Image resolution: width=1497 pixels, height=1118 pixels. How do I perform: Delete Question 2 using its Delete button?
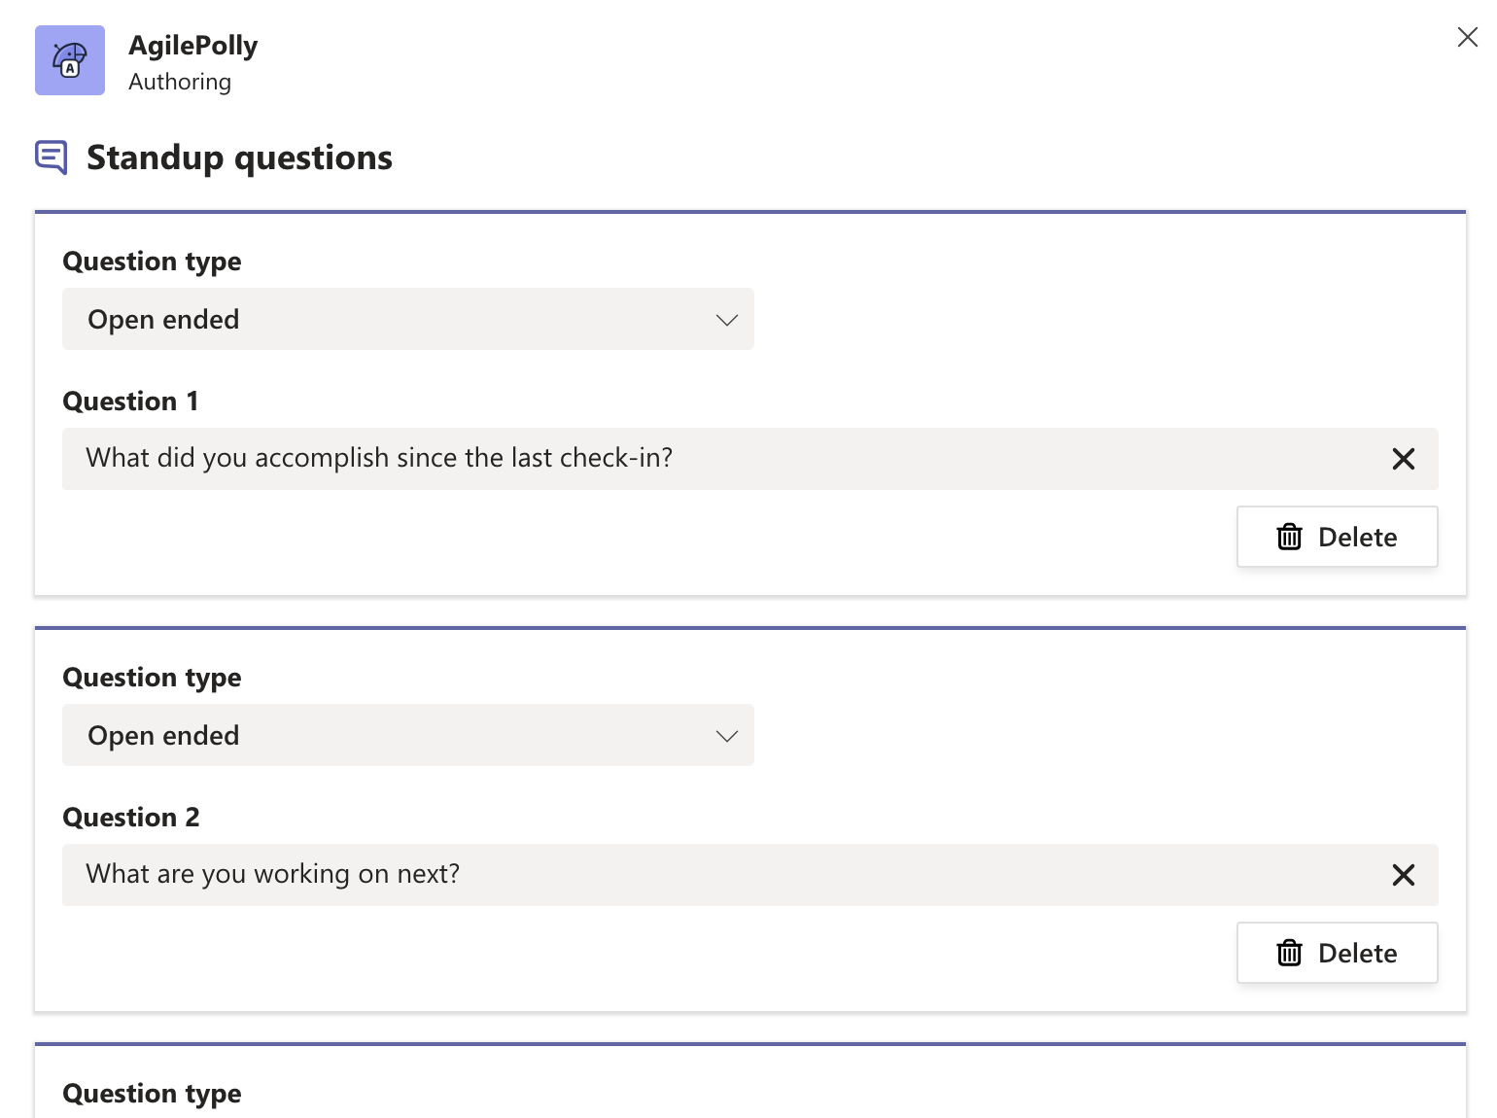pyautogui.click(x=1337, y=953)
